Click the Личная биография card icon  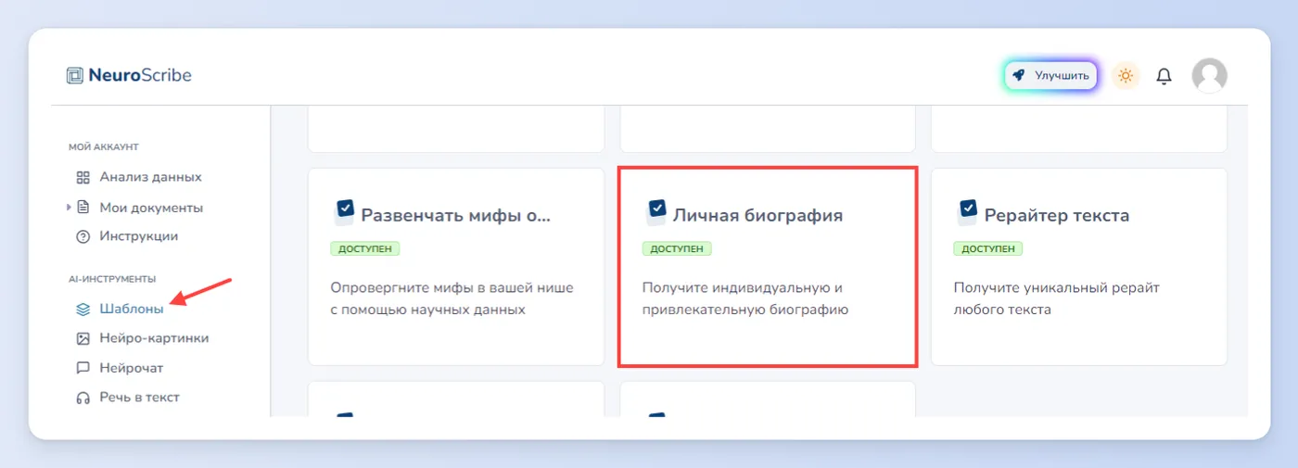pos(655,212)
